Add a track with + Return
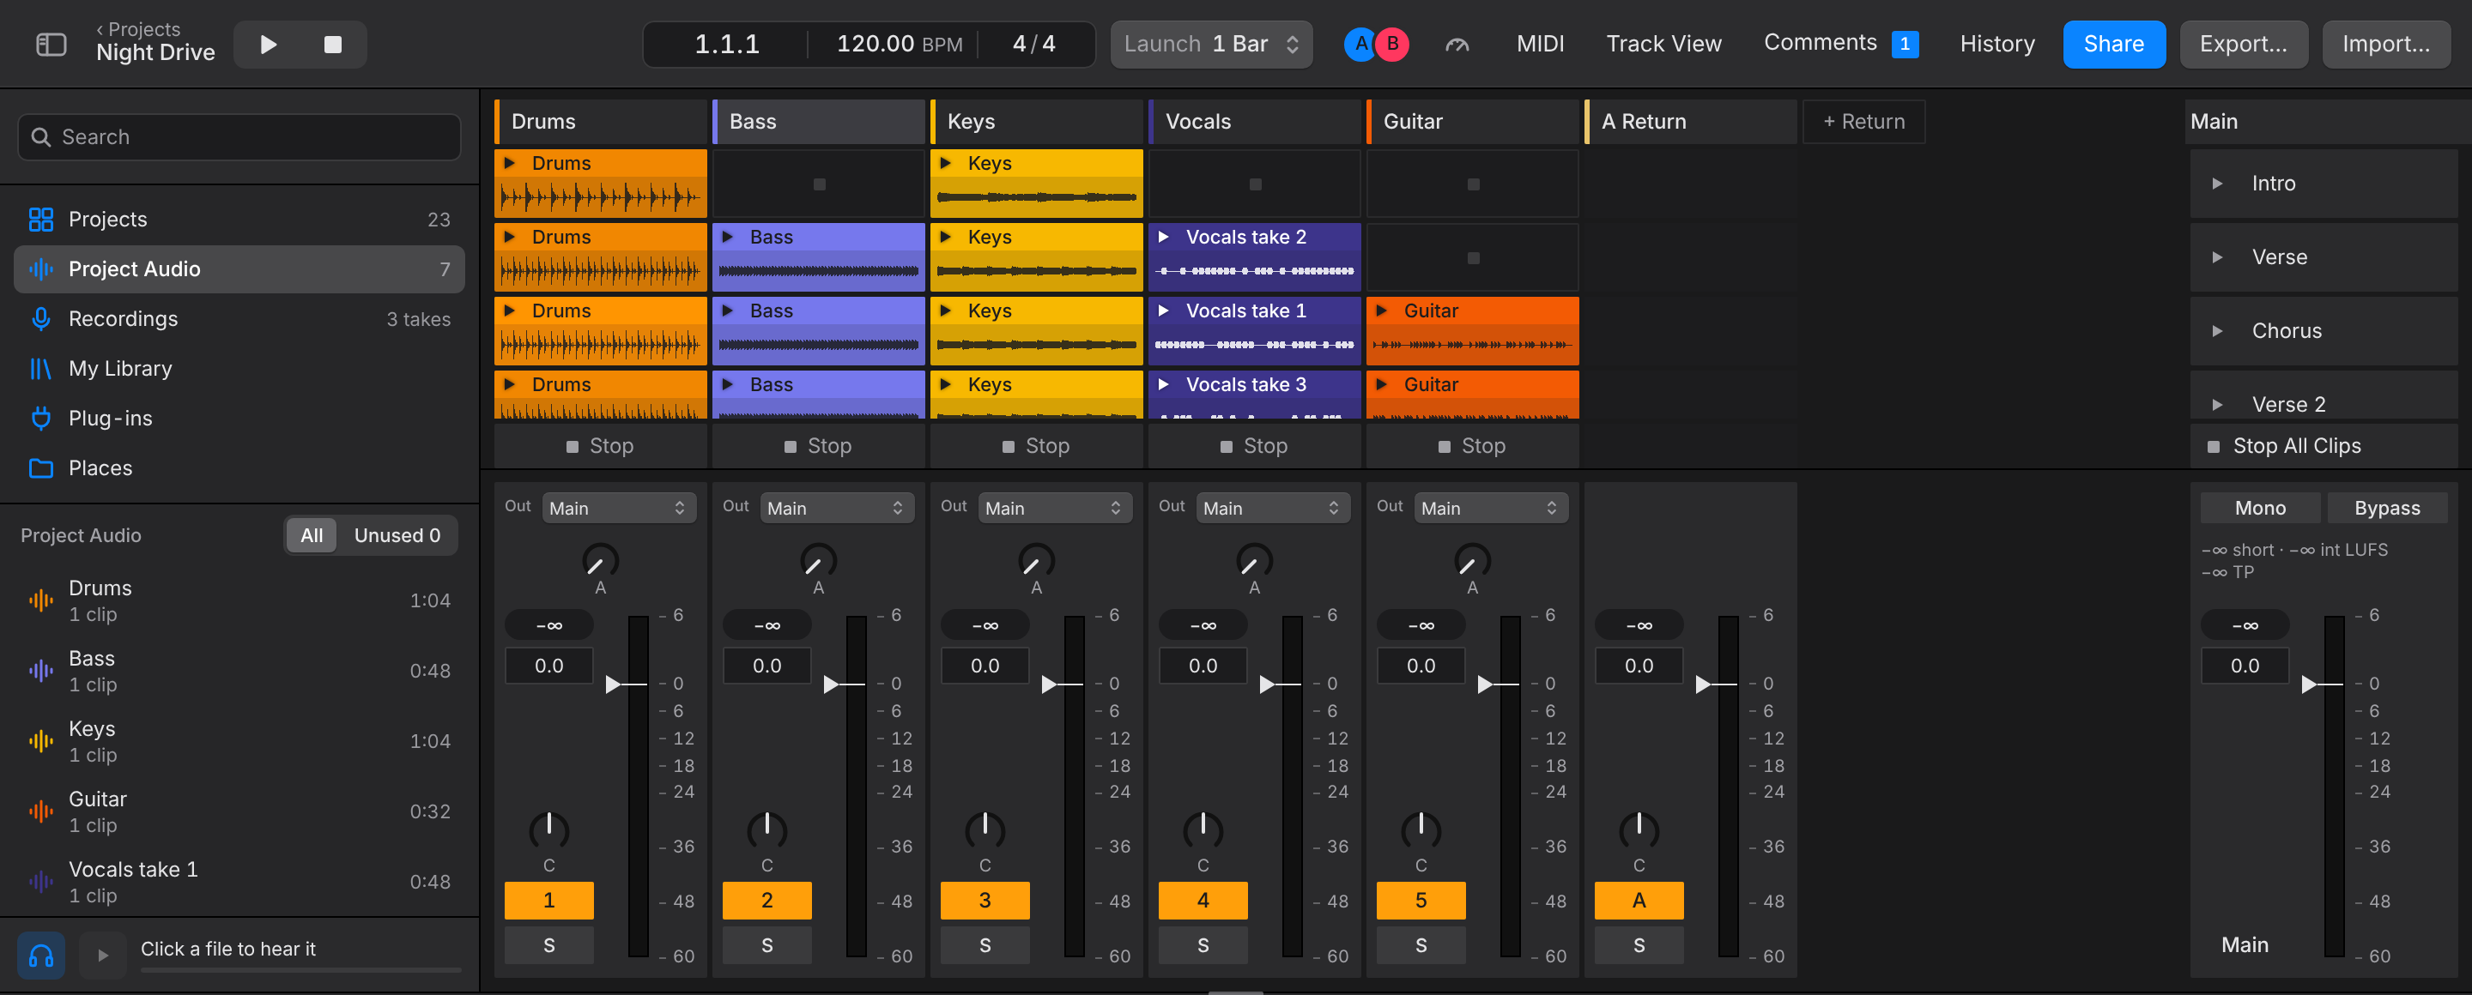 click(1863, 122)
